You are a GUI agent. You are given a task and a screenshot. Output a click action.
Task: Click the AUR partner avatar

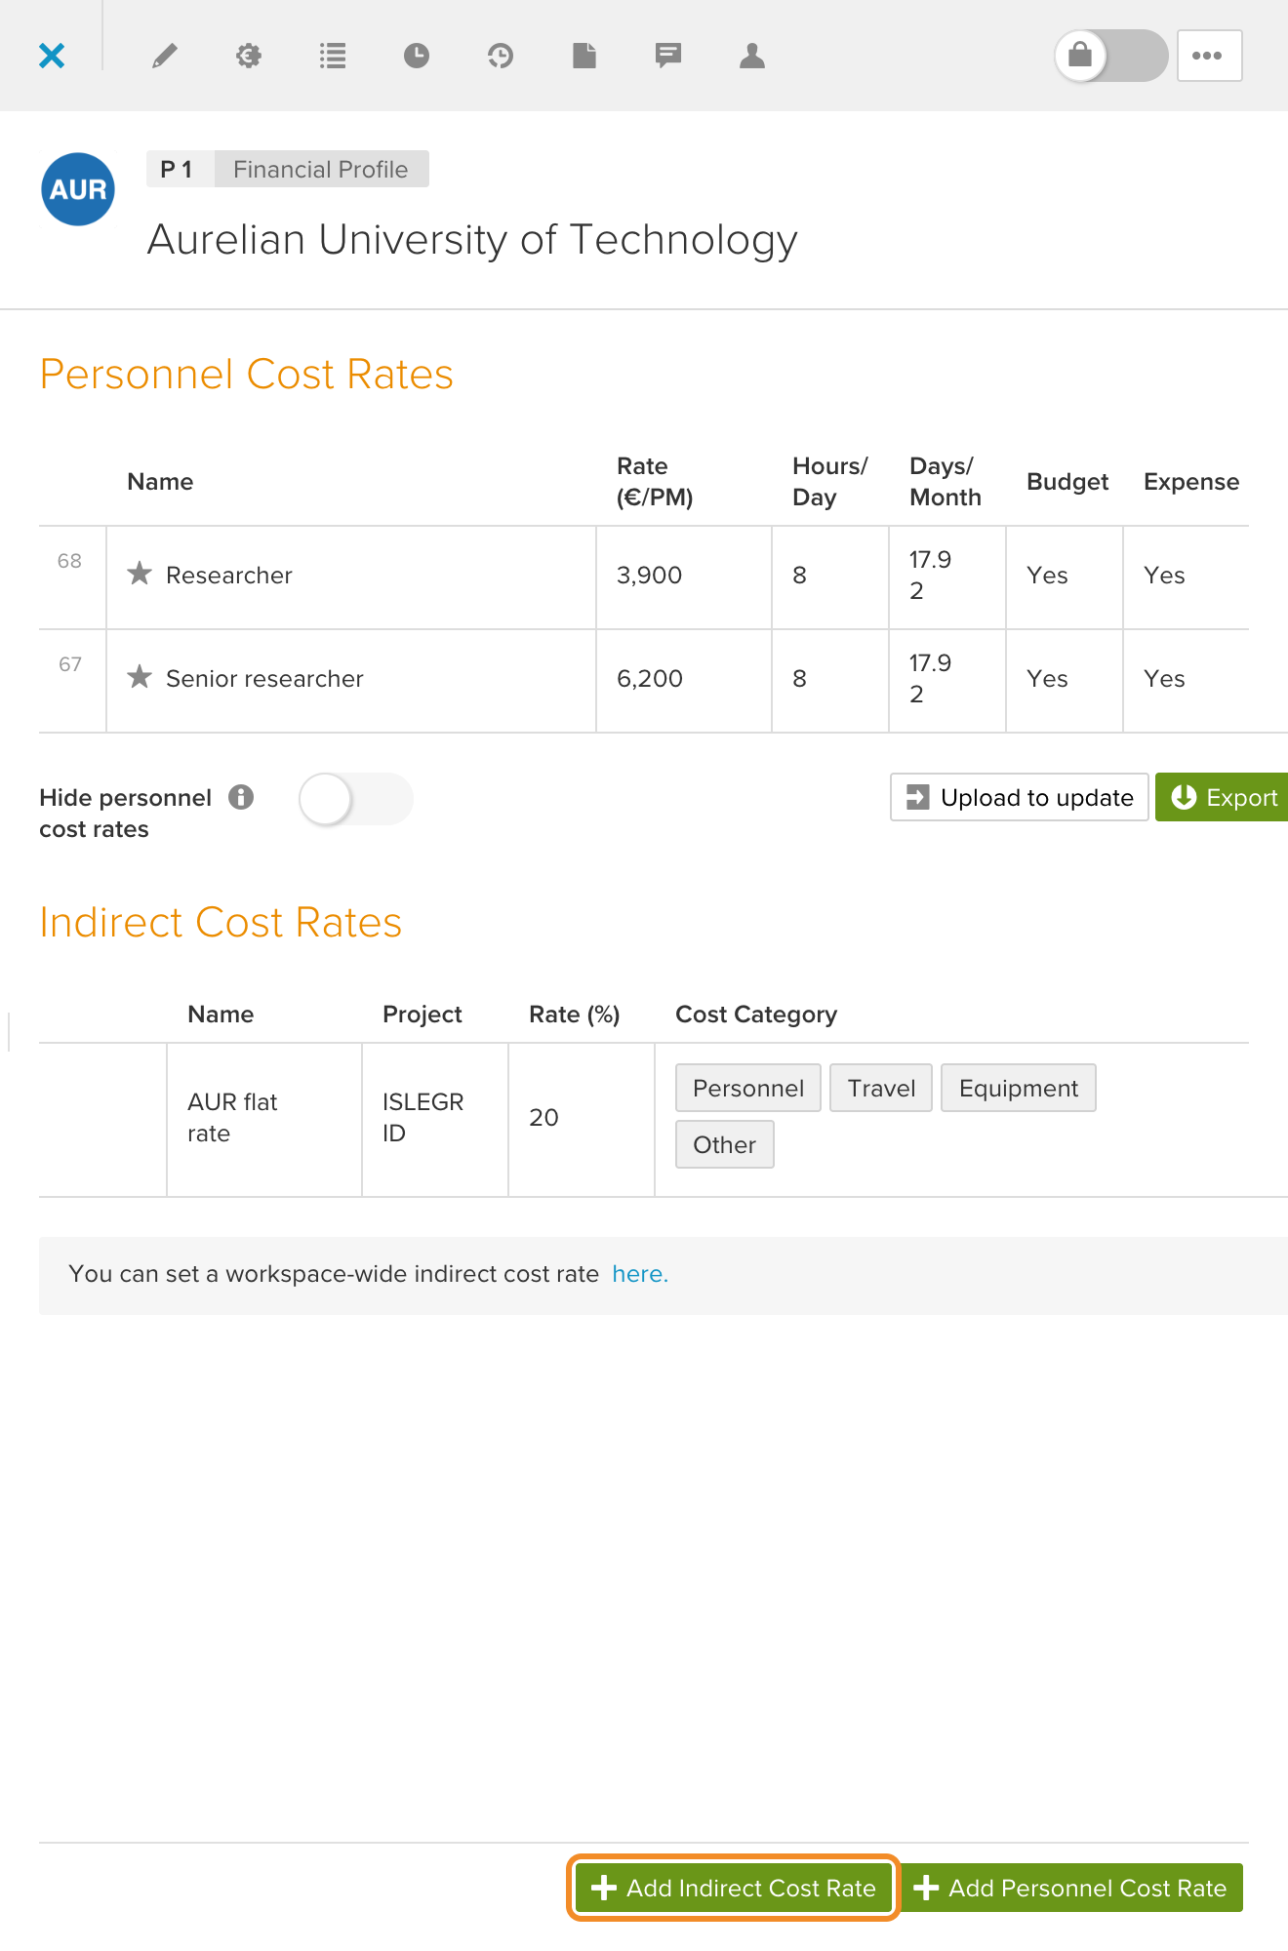[78, 189]
